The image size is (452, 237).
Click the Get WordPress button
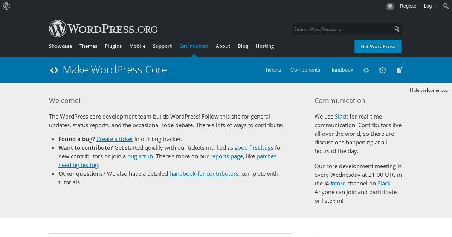[378, 46]
